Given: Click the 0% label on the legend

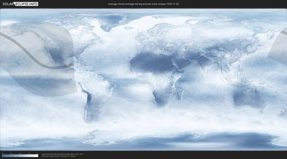Looking at the screenshot, I should pyautogui.click(x=2, y=153).
